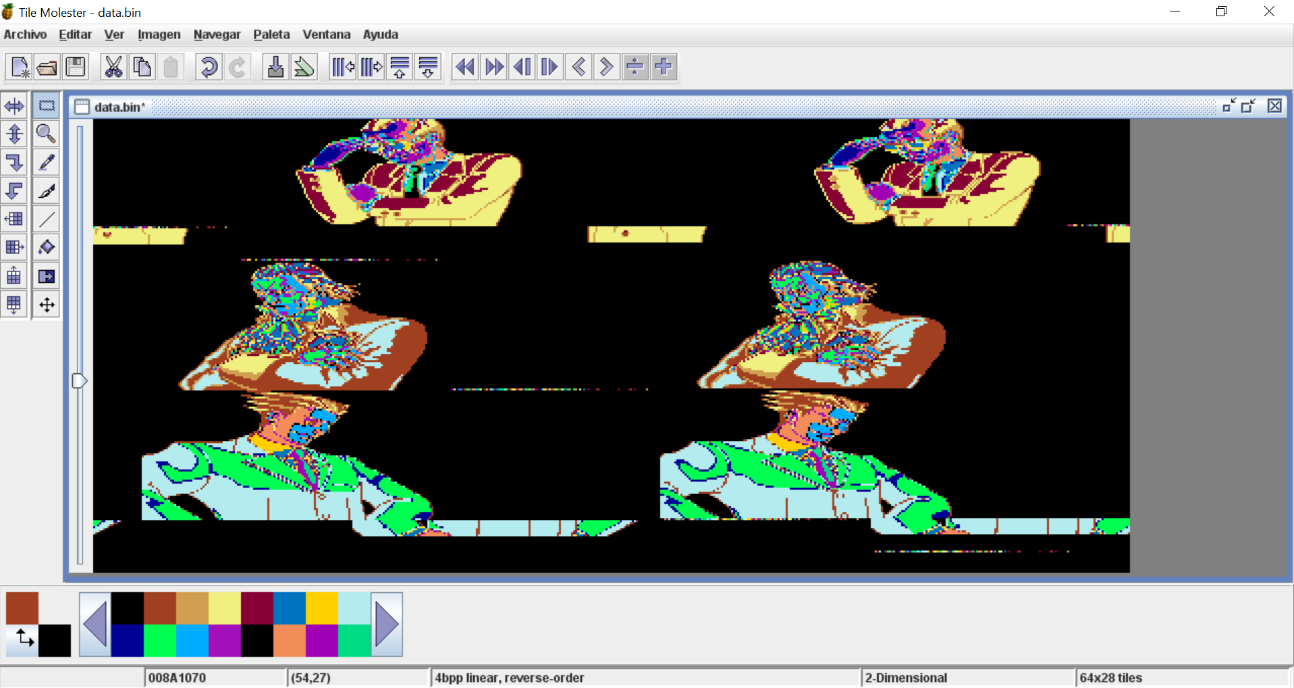This screenshot has width=1294, height=688.
Task: Choose the Color Replacer tool
Action: pyautogui.click(x=47, y=276)
